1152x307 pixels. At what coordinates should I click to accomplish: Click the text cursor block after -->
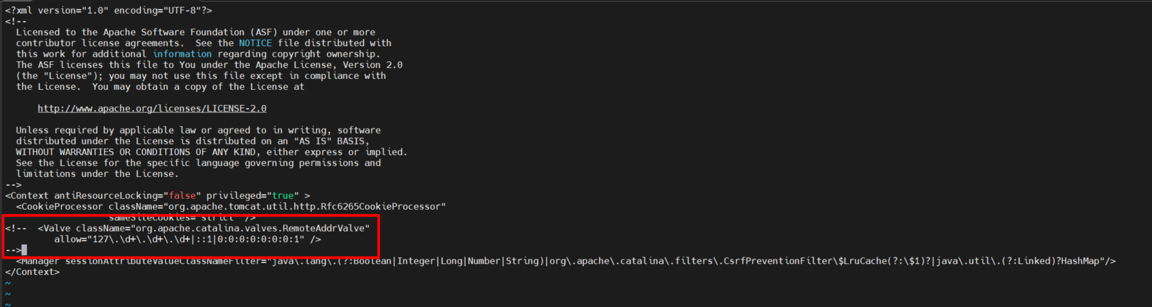tap(24, 250)
